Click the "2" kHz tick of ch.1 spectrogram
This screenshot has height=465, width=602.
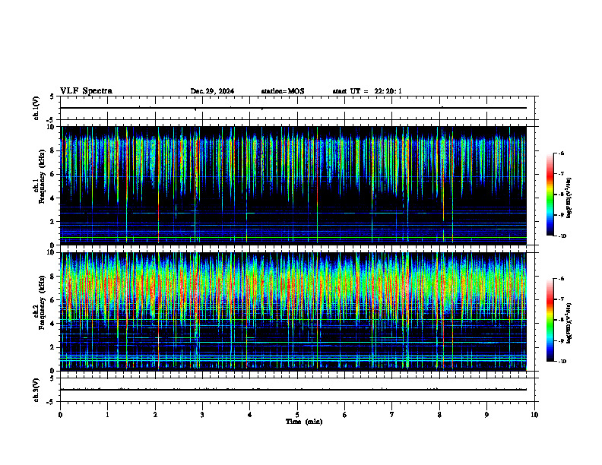(53, 221)
